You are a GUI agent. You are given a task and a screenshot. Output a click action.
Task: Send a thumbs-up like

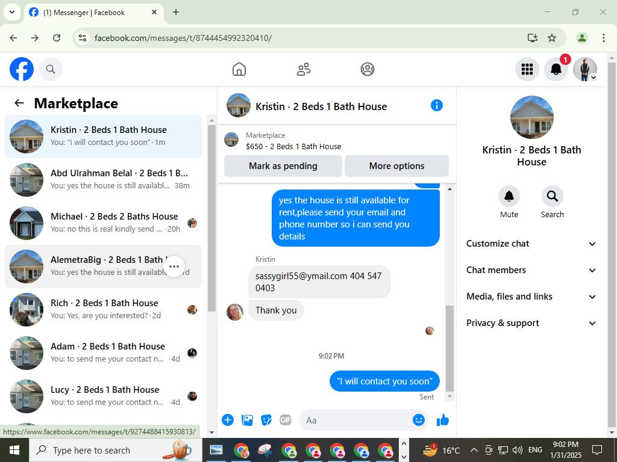pyautogui.click(x=443, y=420)
